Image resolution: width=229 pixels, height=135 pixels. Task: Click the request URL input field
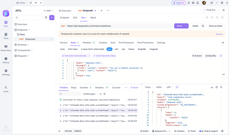(x=116, y=26)
